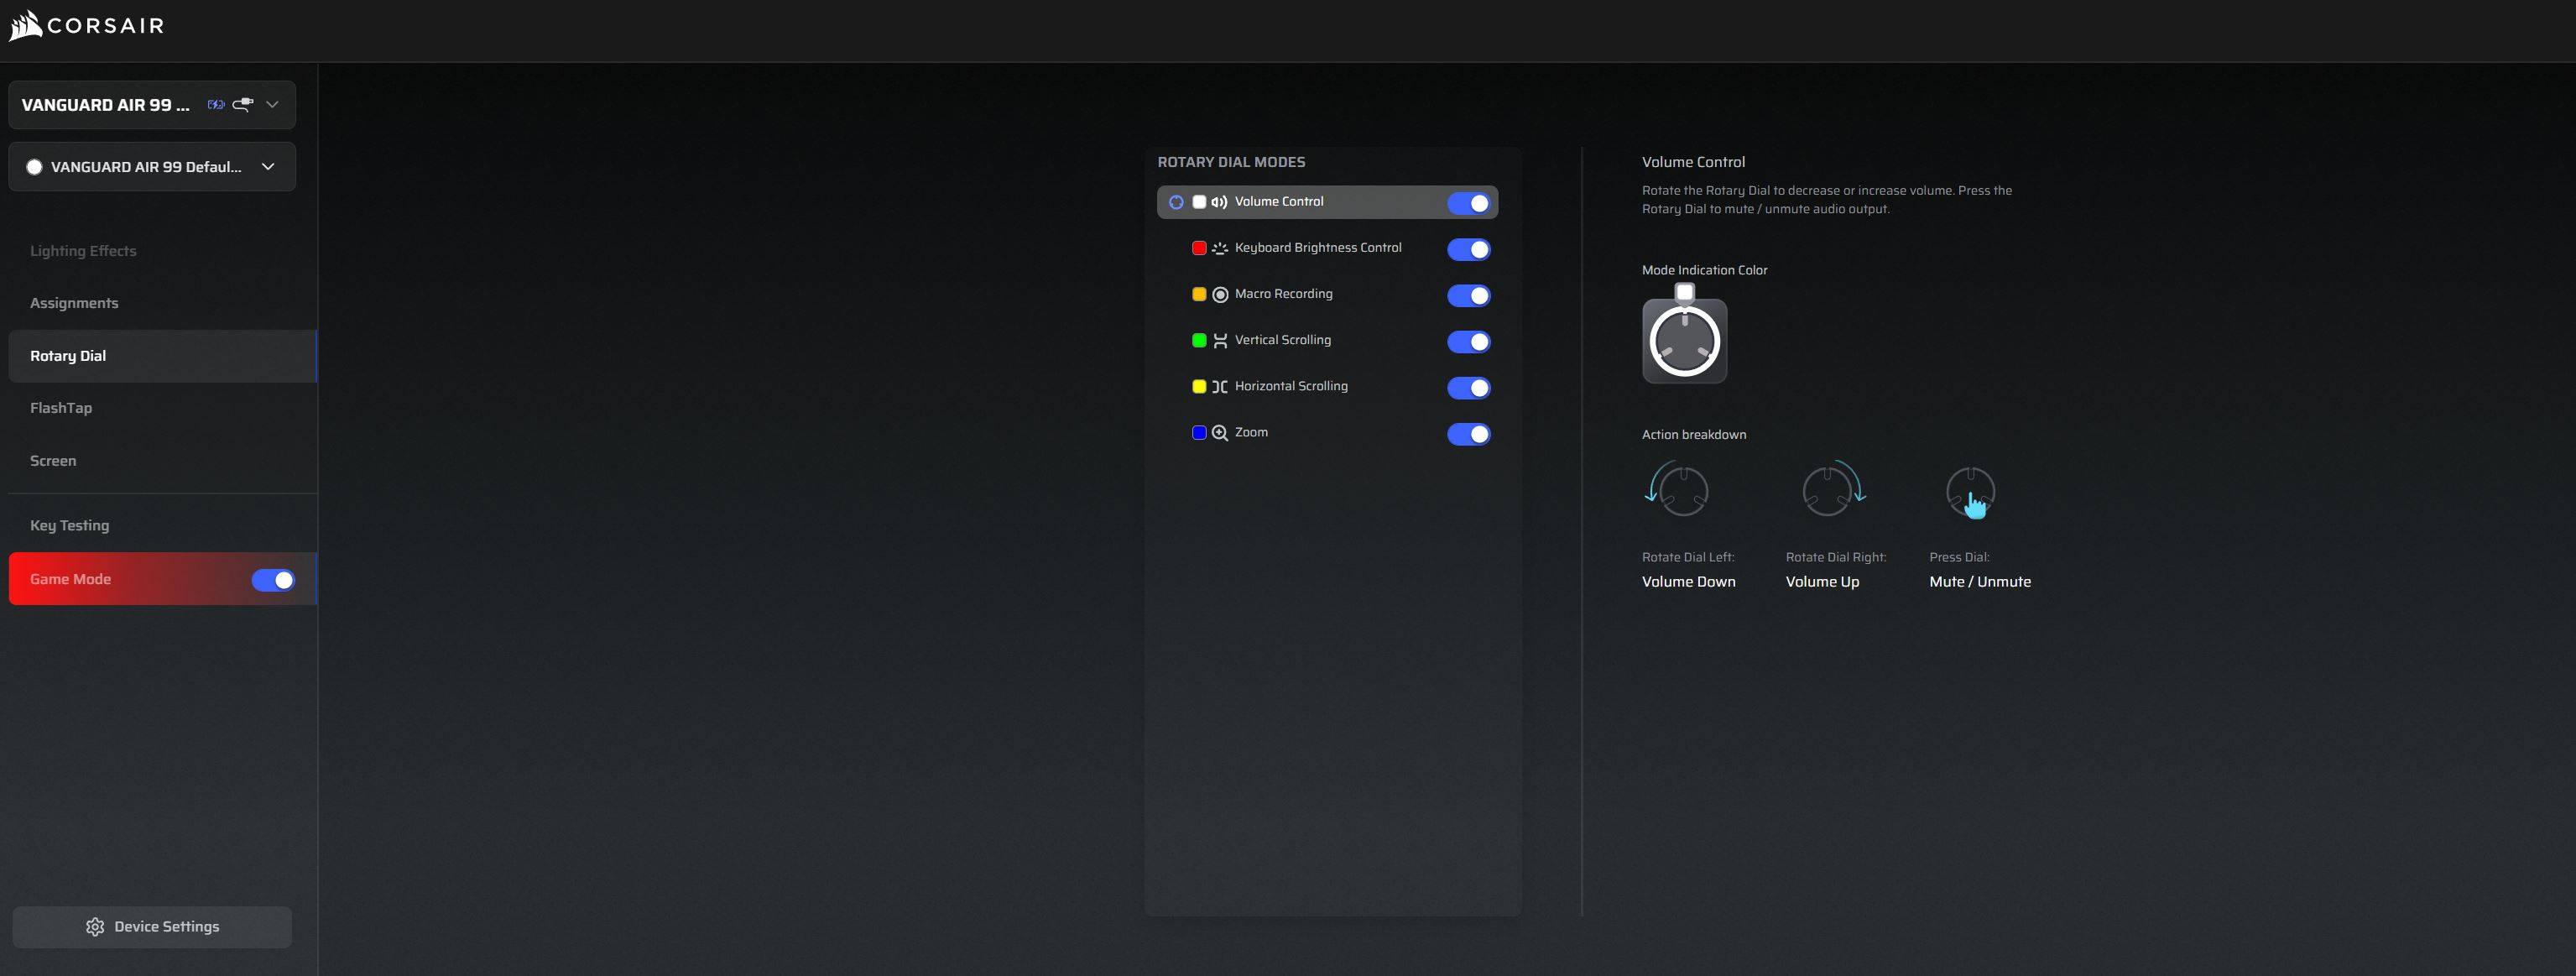Screen dimensions: 2576x976
Task: Click the Rotate Dial Right diagram
Action: (1832, 489)
